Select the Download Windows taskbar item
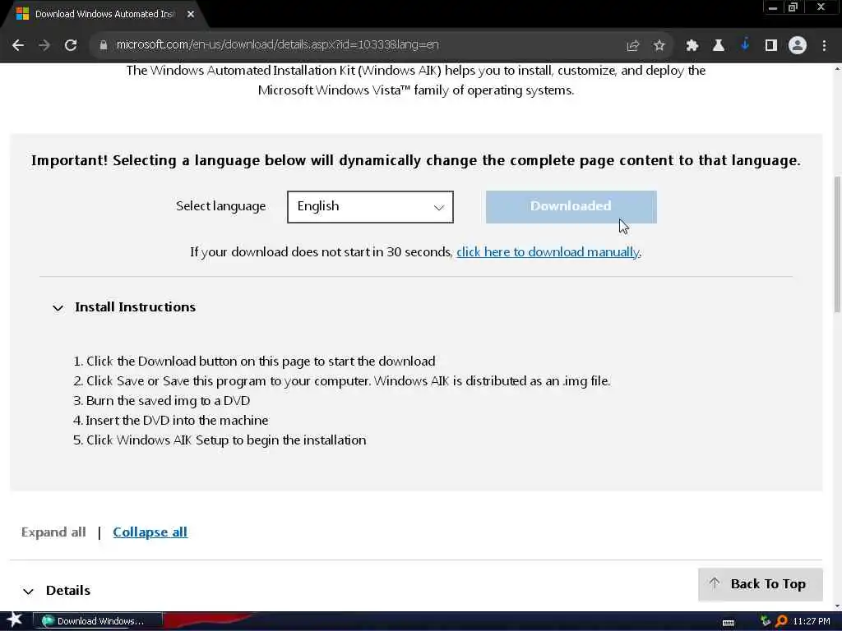 (98, 621)
